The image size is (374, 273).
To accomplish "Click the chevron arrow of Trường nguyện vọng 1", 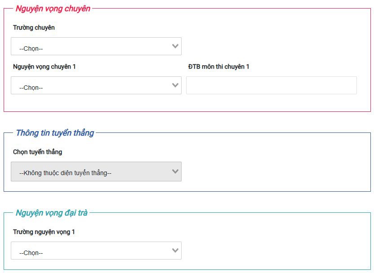I will point(175,251).
